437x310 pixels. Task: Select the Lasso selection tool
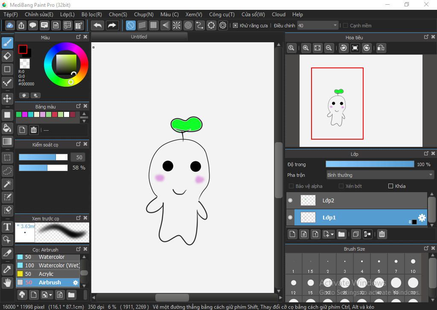pos(7,171)
